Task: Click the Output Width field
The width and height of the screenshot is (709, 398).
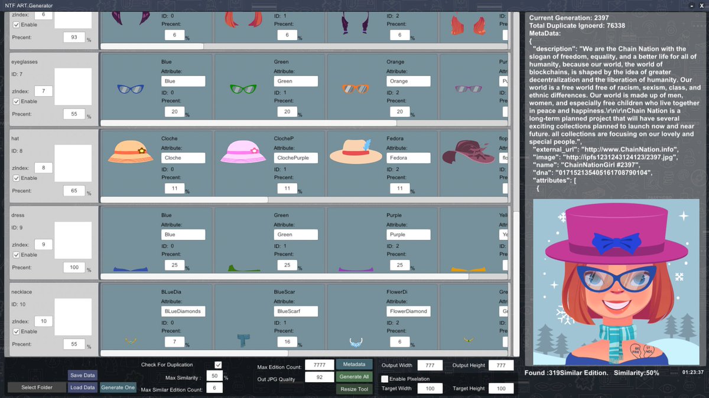Action: [430, 366]
